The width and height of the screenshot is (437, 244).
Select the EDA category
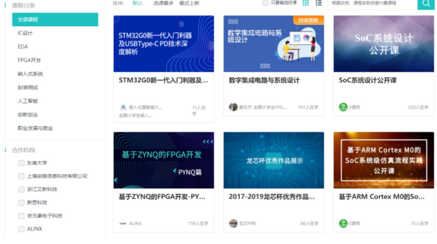[23, 47]
